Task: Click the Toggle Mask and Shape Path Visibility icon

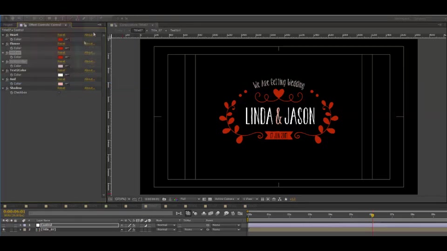Action: pyautogui.click(x=140, y=199)
